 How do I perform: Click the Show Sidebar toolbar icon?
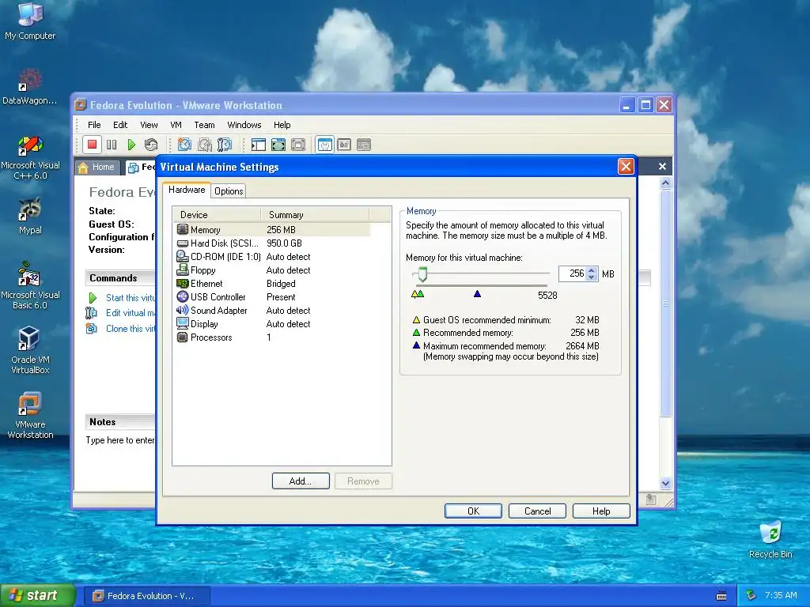point(259,145)
